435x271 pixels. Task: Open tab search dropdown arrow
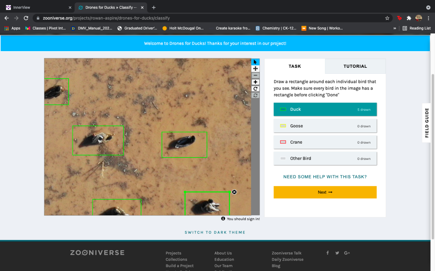pos(428,7)
